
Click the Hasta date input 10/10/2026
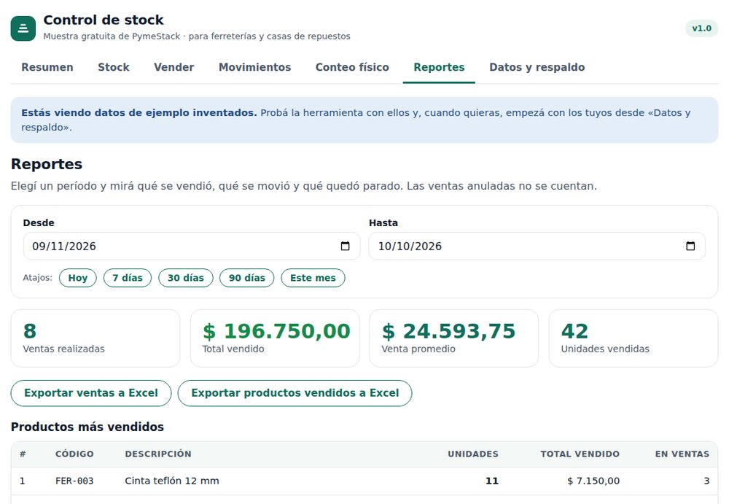coord(537,247)
